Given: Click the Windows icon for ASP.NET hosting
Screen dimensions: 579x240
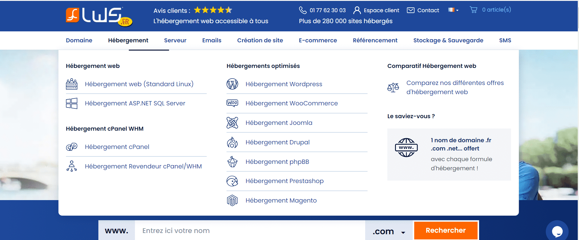Looking at the screenshot, I should point(72,103).
